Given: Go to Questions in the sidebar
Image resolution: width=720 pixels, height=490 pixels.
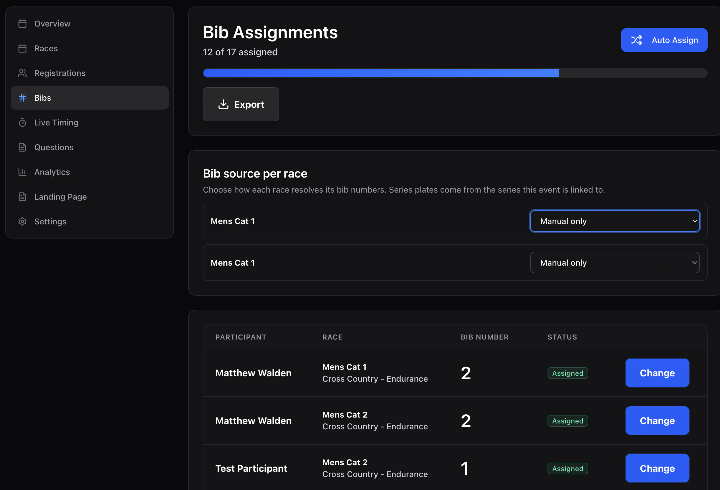Looking at the screenshot, I should click(x=90, y=147).
